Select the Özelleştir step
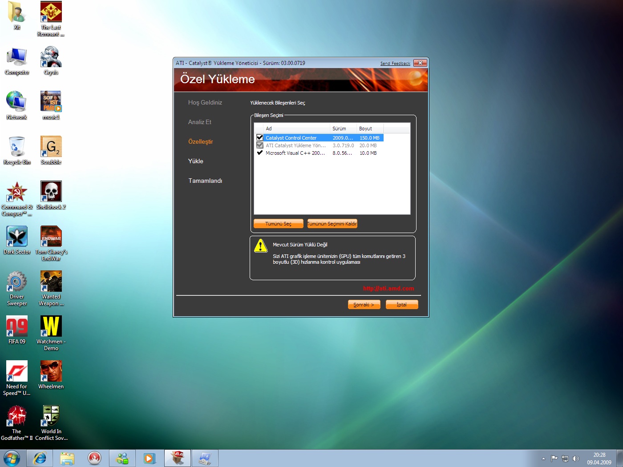Screen dimensions: 623x467 (201, 141)
